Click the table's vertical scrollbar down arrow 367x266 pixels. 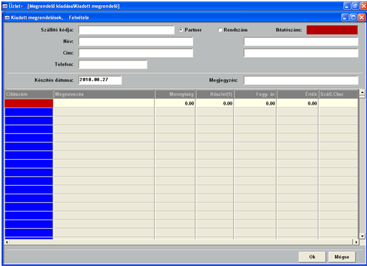362,236
